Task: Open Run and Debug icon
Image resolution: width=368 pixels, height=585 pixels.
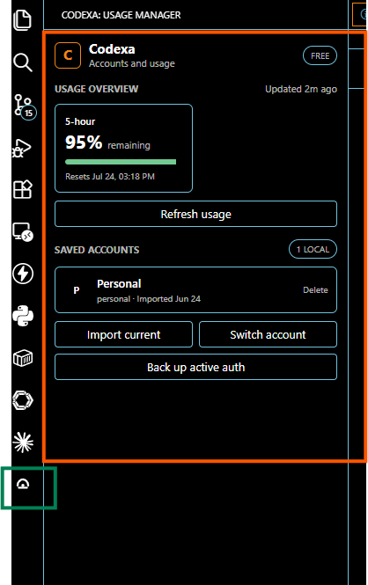Action: tap(22, 148)
